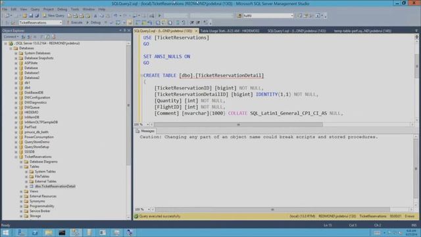Open the Connect dropdown in Object Explorer
The width and height of the screenshot is (421, 237).
click(11, 37)
